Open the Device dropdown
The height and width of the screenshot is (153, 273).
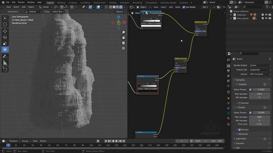pos(260,74)
